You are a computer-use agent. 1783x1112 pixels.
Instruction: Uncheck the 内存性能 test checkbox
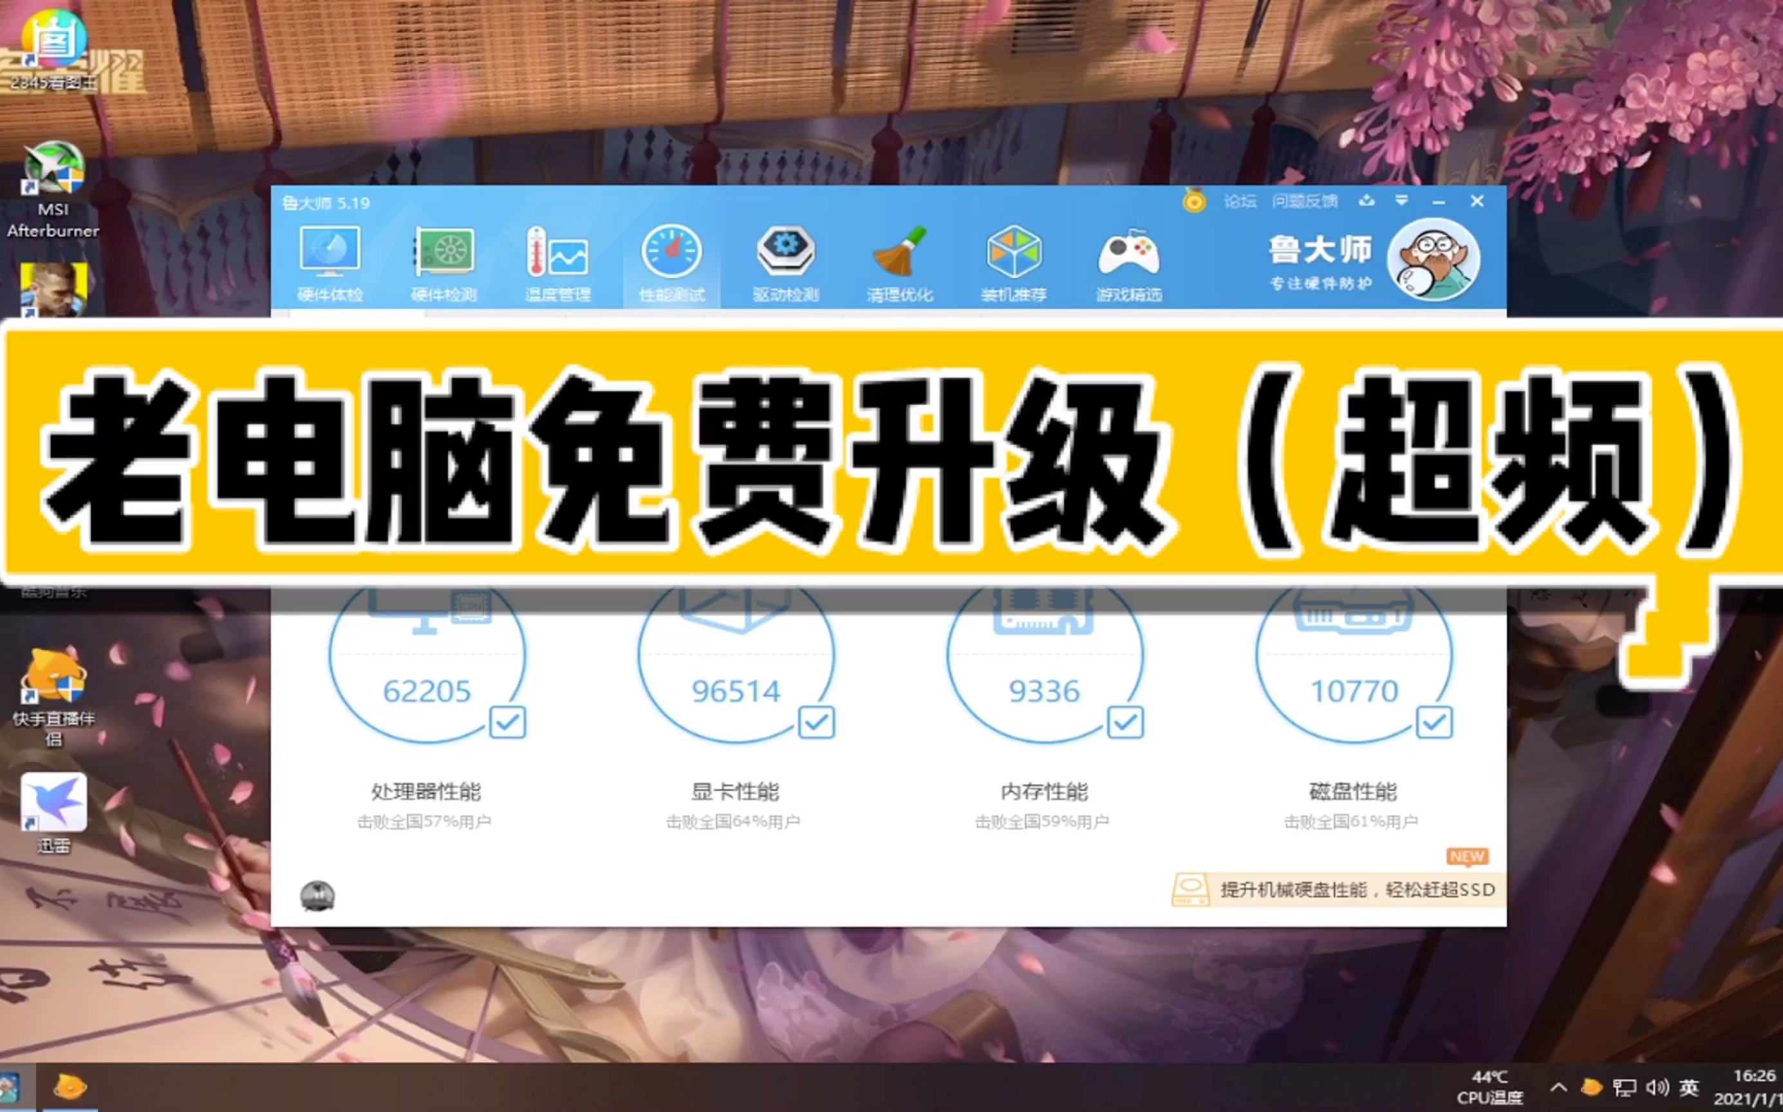(1125, 722)
